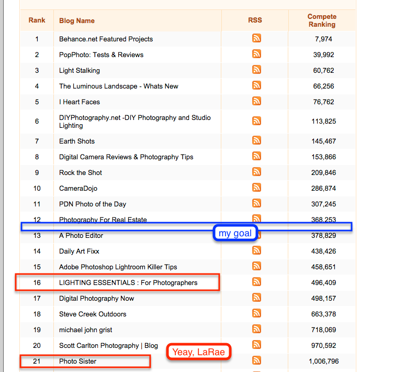This screenshot has width=394, height=372.
Task: Click the Photo Sister blog name
Action: pos(77,362)
